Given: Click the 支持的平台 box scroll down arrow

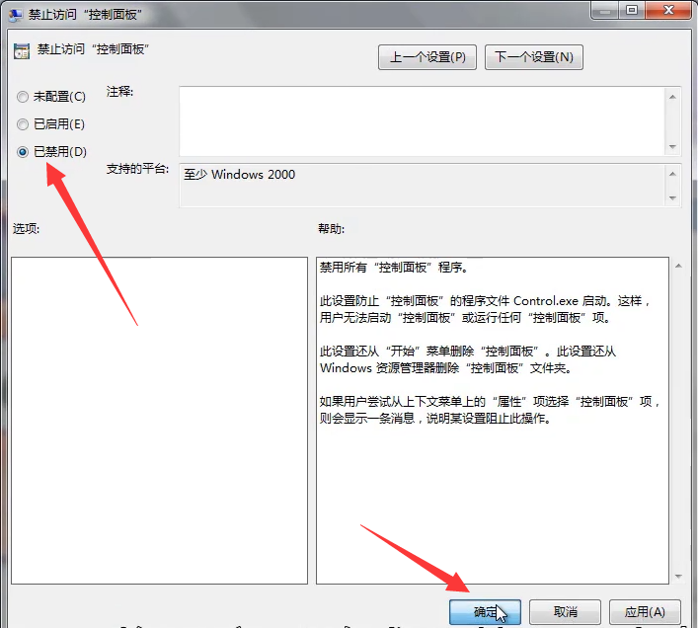Looking at the screenshot, I should 672,198.
